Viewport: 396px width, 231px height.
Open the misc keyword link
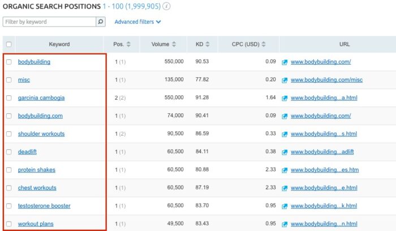pyautogui.click(x=24, y=80)
